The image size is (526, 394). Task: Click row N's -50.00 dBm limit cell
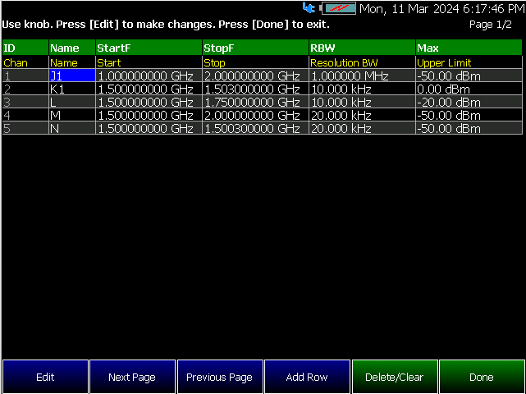469,128
